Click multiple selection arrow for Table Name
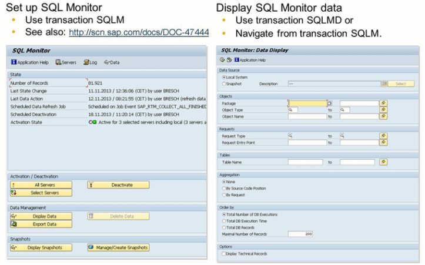Image resolution: width=425 pixels, height=265 pixels. point(383,162)
